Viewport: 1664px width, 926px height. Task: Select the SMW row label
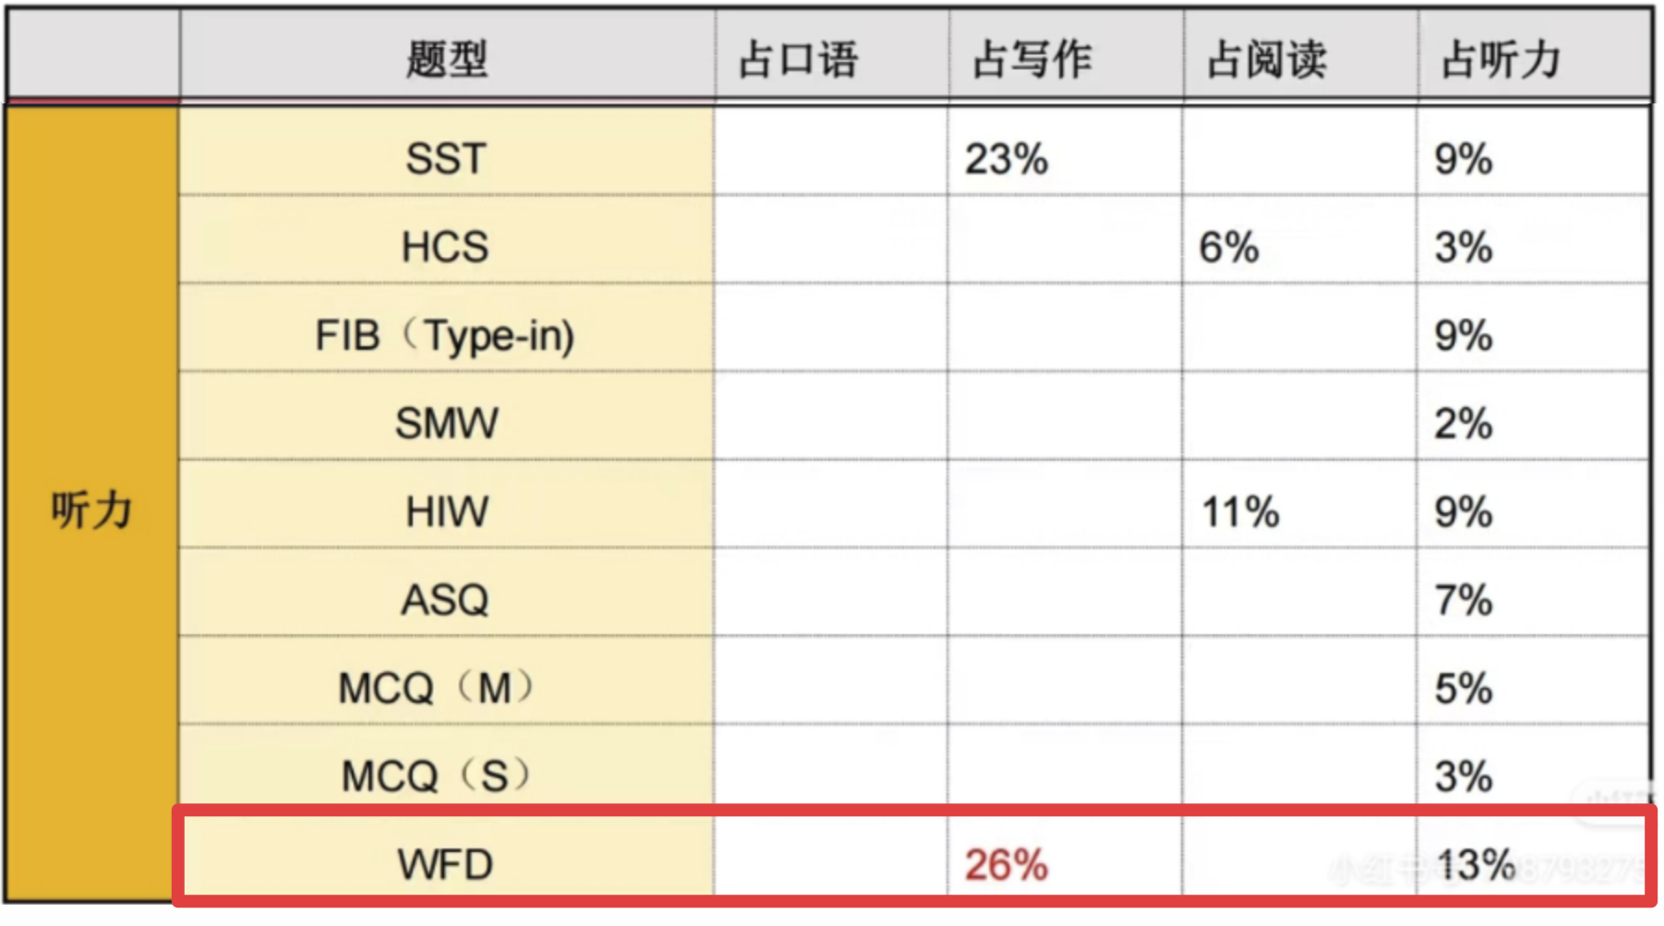447,424
